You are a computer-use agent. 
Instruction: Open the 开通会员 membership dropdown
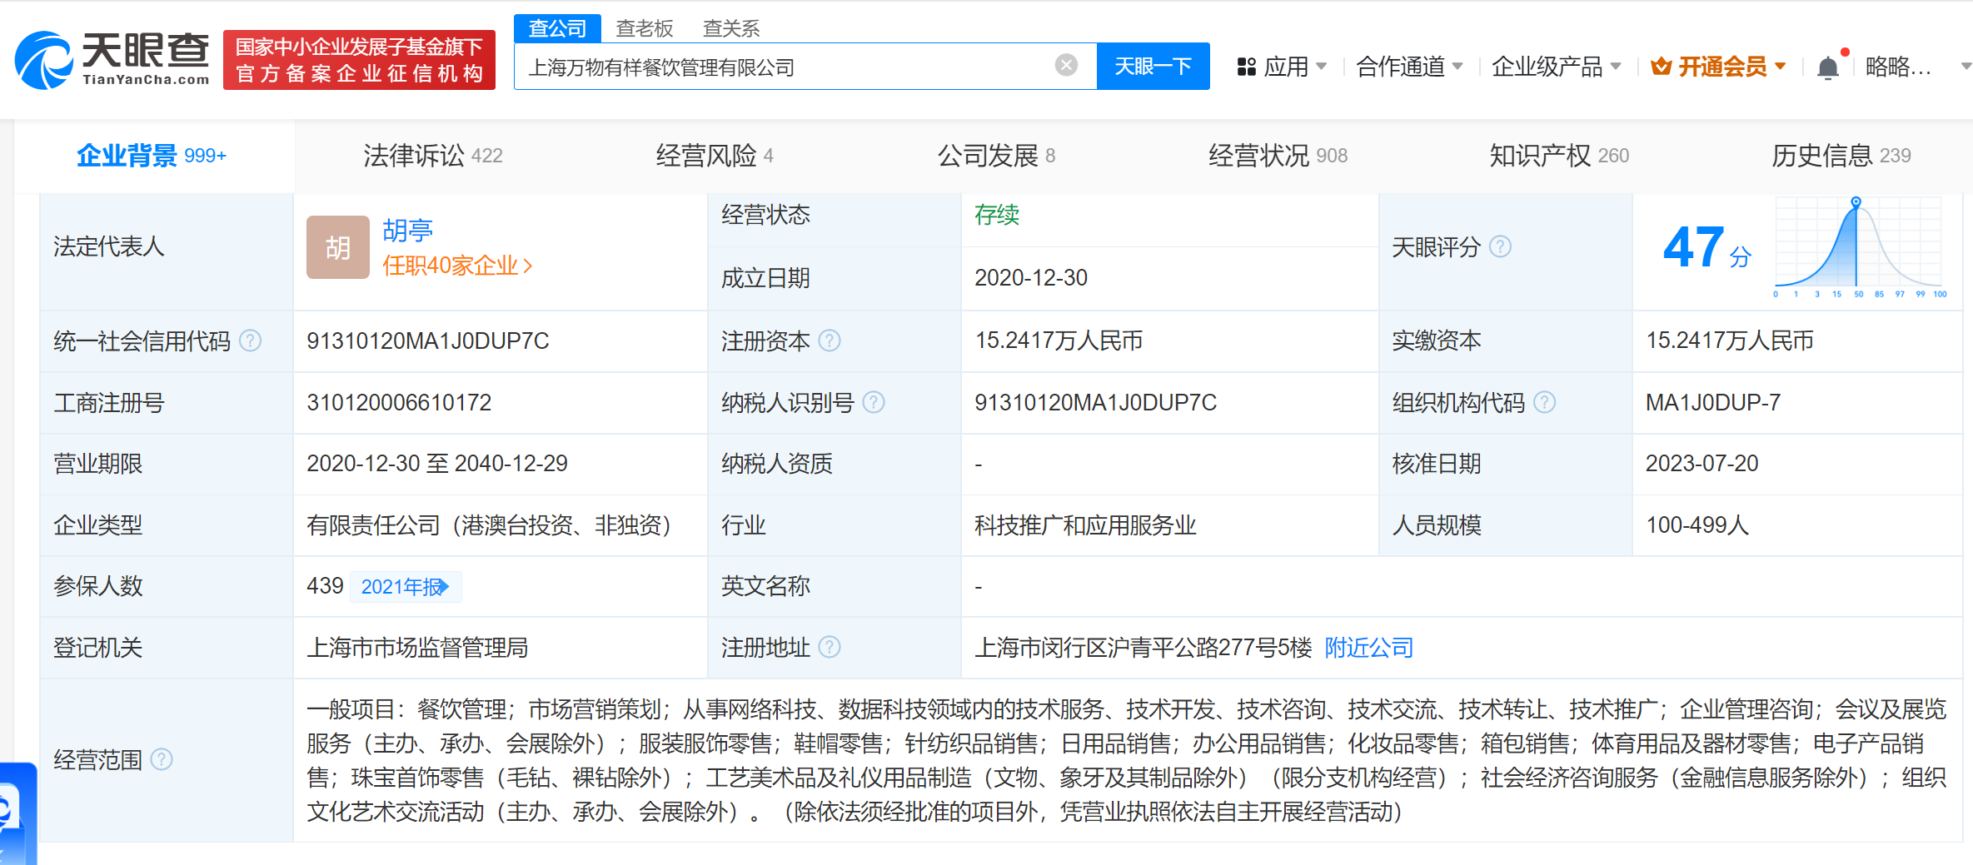[1718, 67]
